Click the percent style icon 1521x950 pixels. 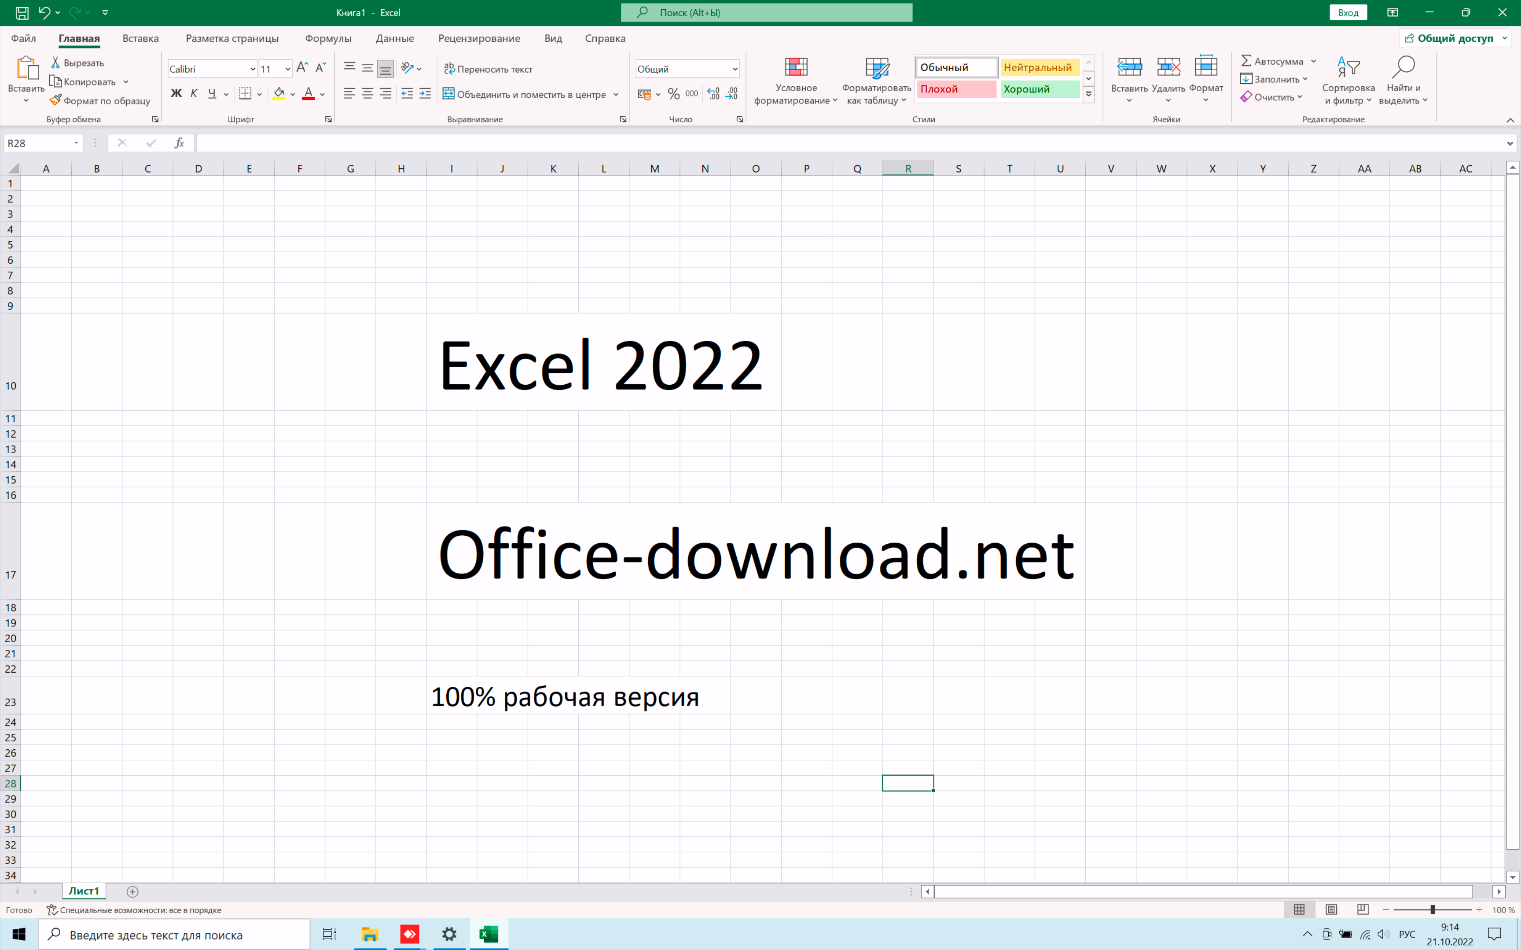tap(674, 94)
